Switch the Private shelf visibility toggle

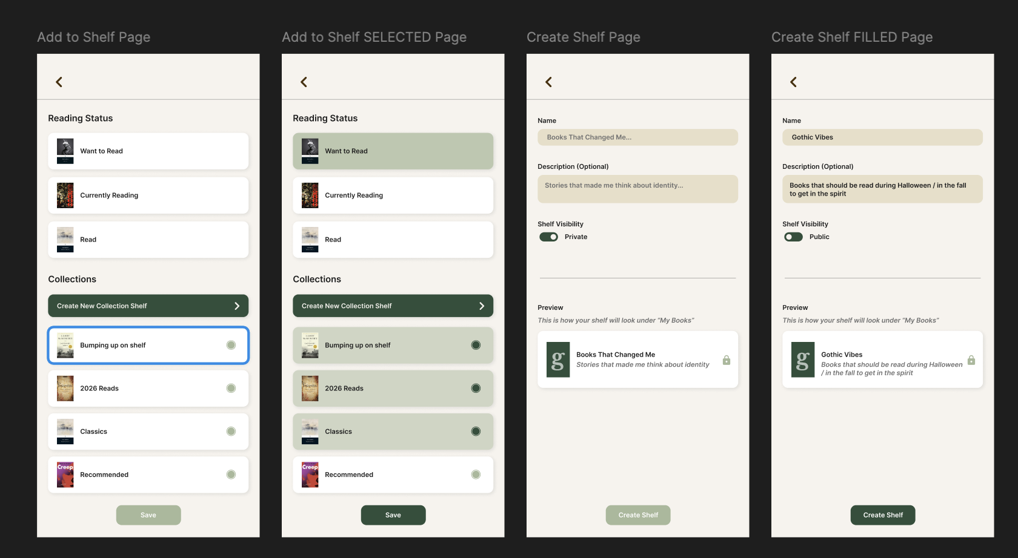(548, 237)
